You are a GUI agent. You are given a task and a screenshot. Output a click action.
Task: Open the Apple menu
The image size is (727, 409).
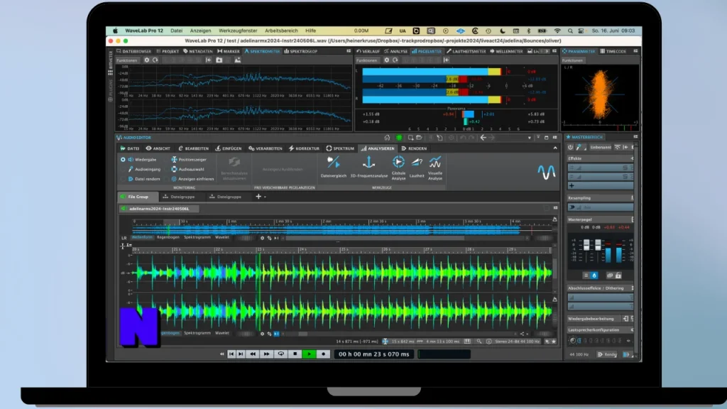(x=115, y=31)
